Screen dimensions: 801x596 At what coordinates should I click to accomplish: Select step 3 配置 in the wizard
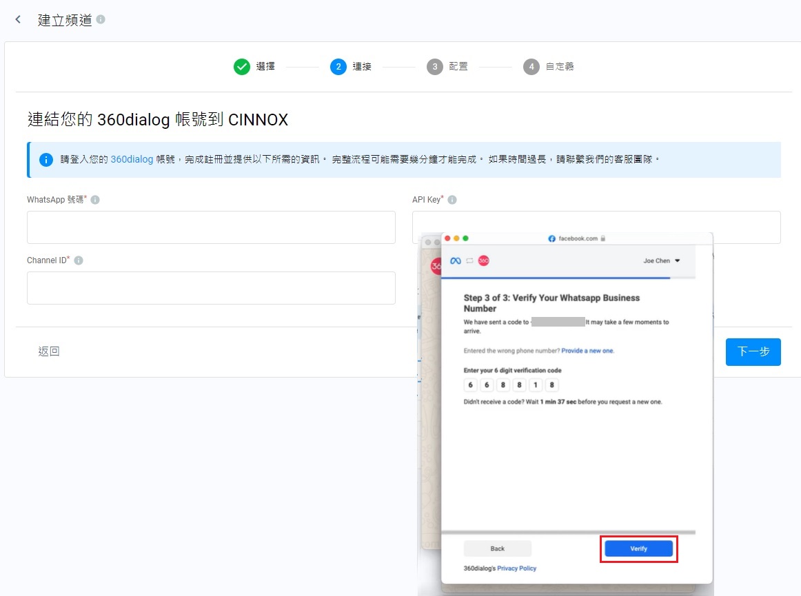435,66
